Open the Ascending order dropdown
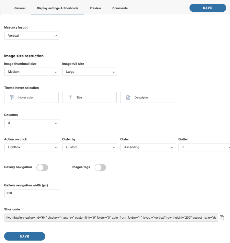This screenshot has width=230, height=243. (148, 147)
